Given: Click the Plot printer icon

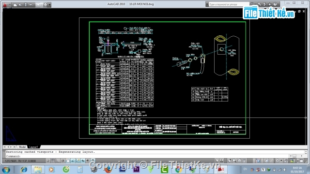Looking at the screenshot, I should tap(45, 5).
